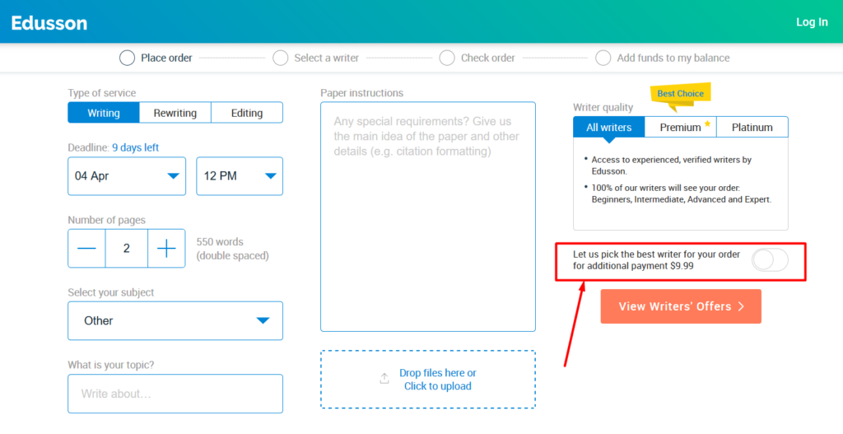Click the Paper instructions text area

pos(428,217)
